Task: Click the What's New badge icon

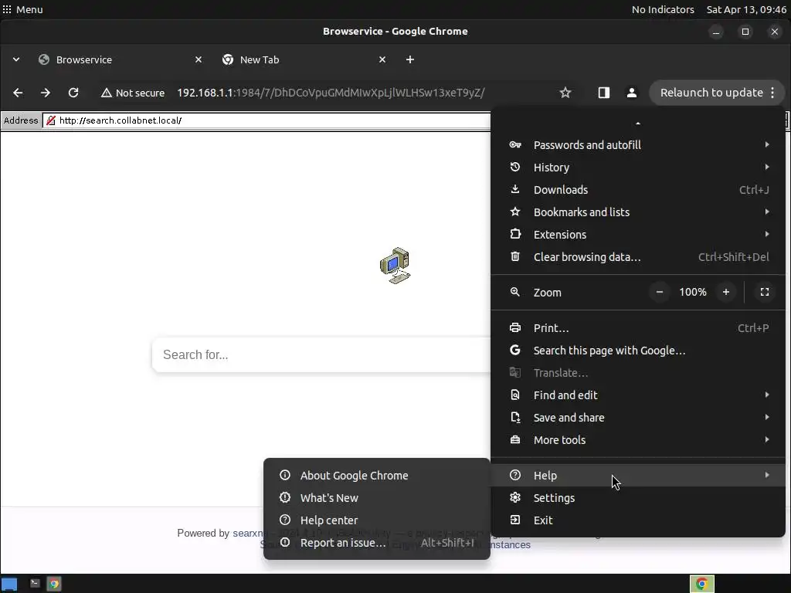Action: (285, 497)
